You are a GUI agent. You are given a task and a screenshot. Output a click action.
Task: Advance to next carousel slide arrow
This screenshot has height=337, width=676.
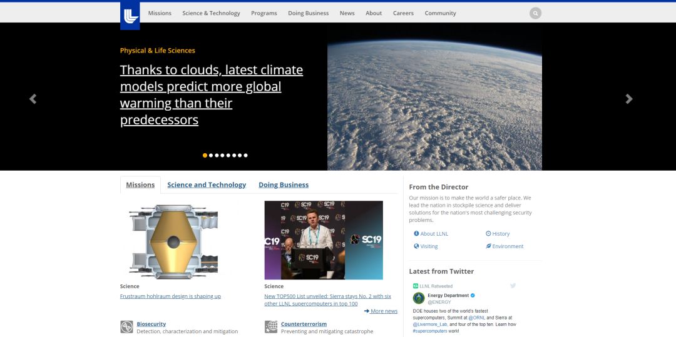(629, 99)
